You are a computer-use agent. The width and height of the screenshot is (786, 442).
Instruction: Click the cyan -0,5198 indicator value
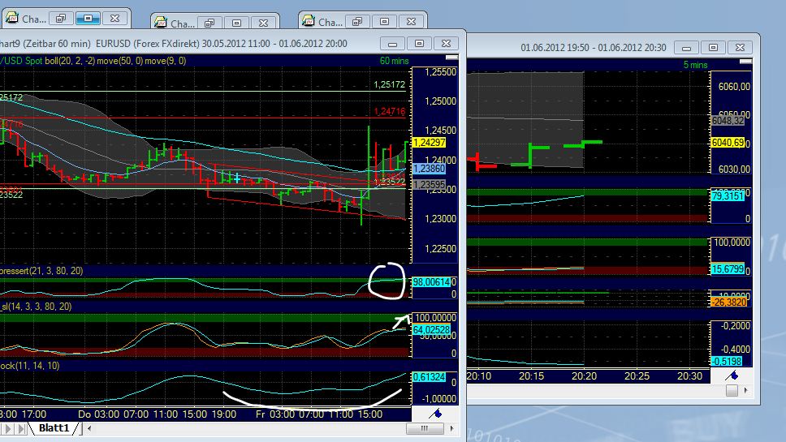point(727,362)
